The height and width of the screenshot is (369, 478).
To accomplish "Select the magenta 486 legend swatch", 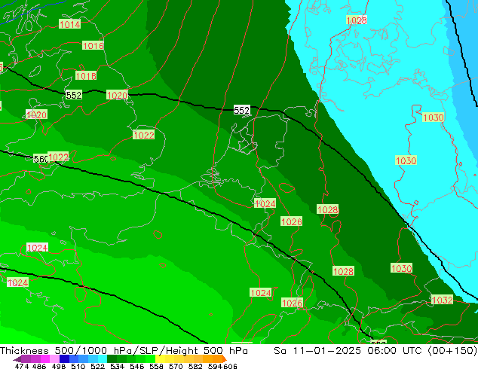I will (45, 358).
